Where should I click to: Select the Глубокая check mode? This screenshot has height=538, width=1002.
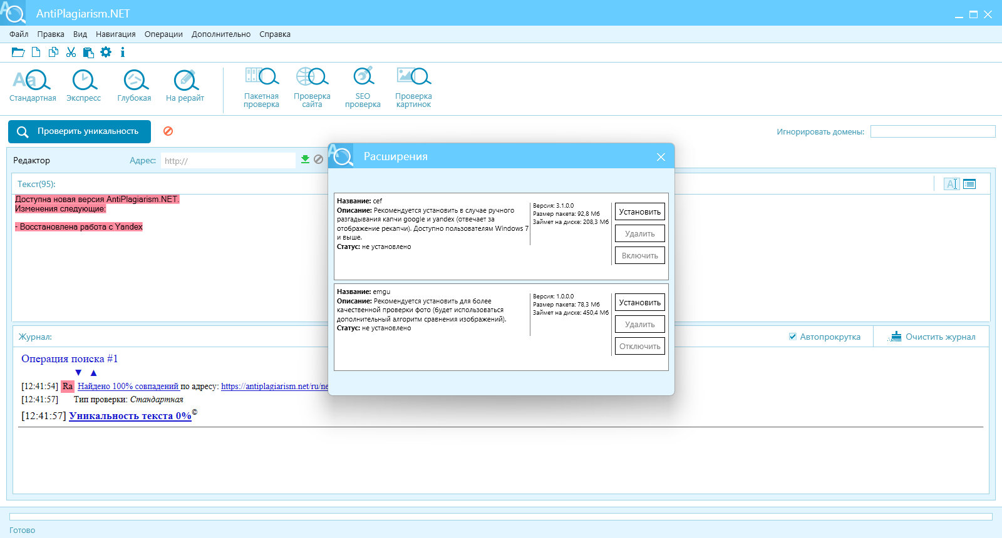[134, 86]
